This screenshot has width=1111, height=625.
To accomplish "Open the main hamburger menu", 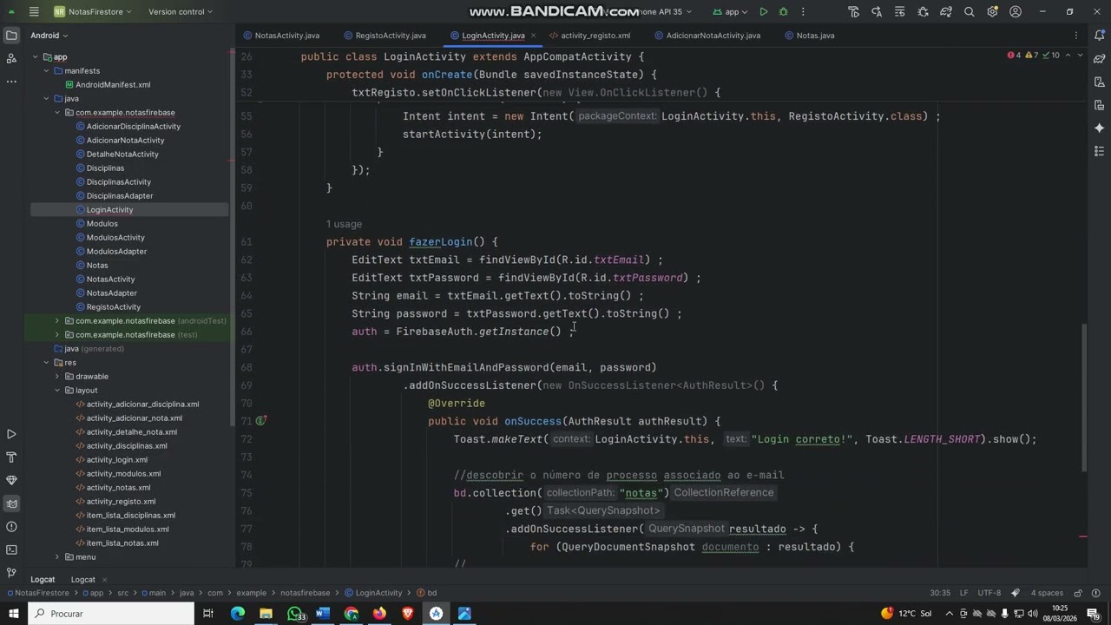I will [x=33, y=11].
